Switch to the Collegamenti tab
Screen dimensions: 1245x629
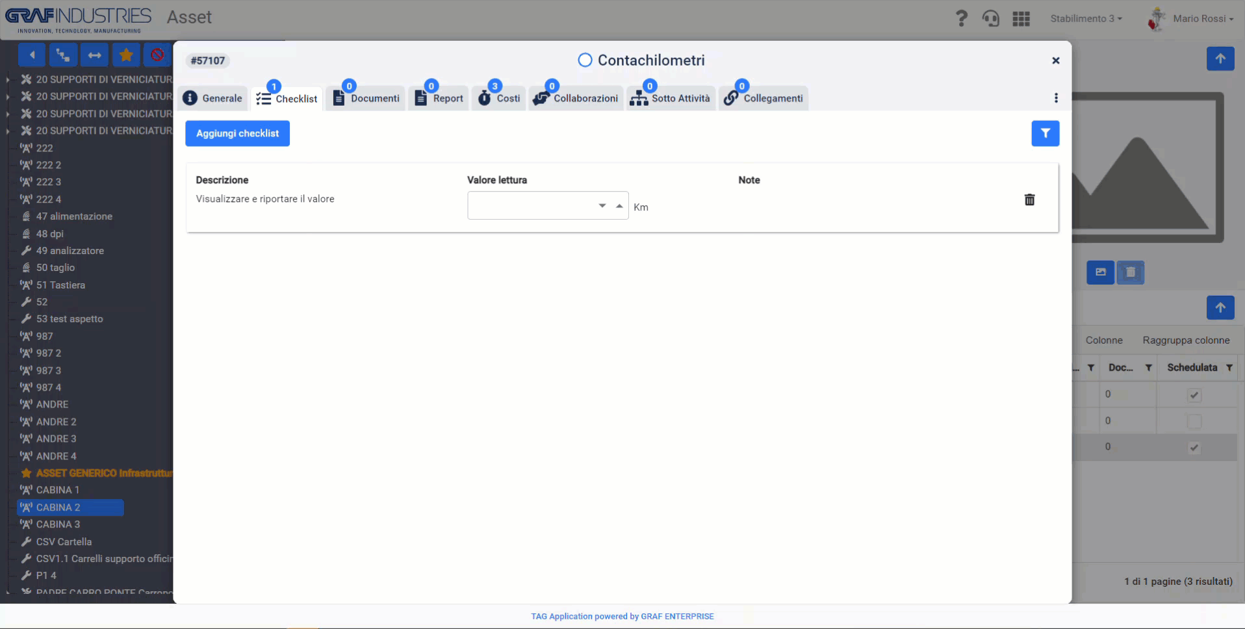coord(764,98)
